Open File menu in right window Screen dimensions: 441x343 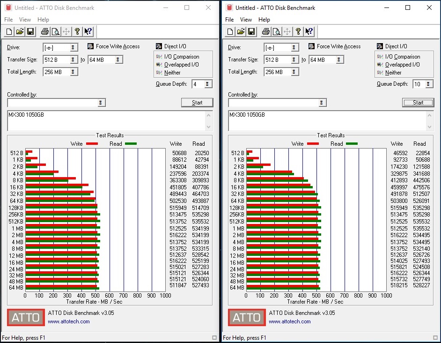(x=229, y=20)
